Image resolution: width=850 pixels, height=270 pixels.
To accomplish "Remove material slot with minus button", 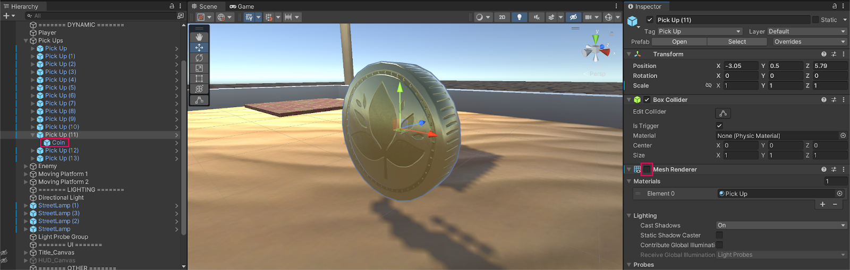I will (x=835, y=204).
